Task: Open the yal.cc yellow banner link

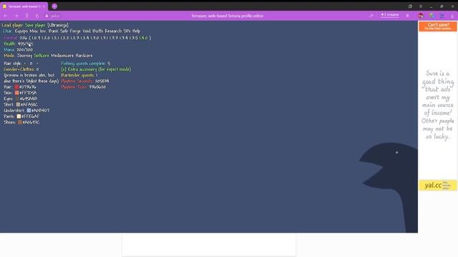Action: click(x=437, y=185)
